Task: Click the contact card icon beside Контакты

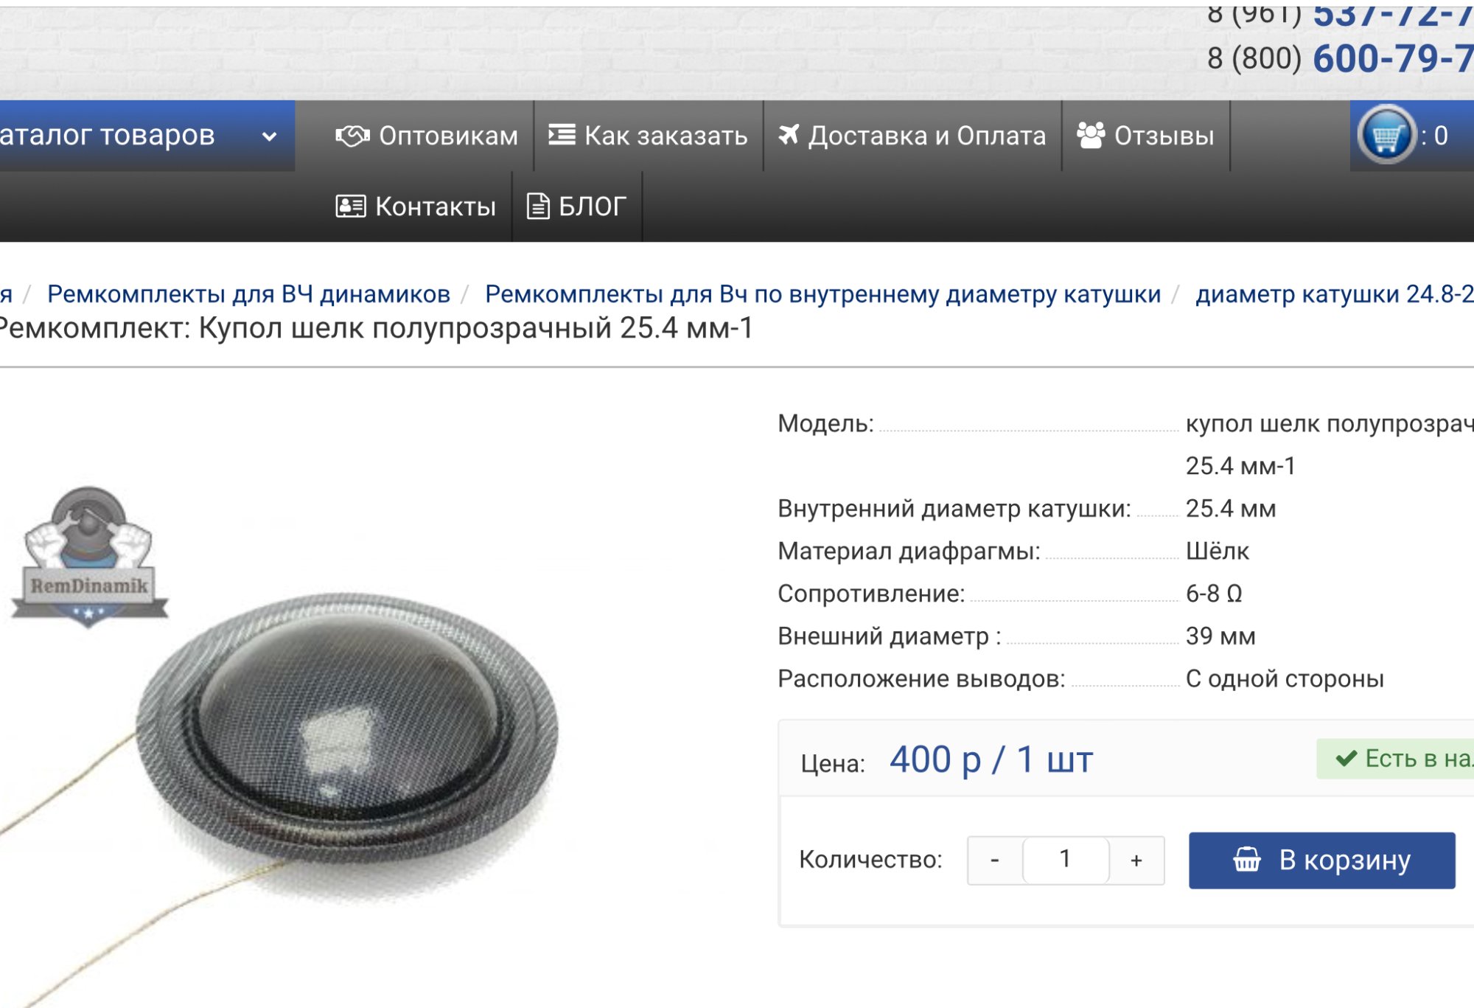Action: click(x=351, y=206)
